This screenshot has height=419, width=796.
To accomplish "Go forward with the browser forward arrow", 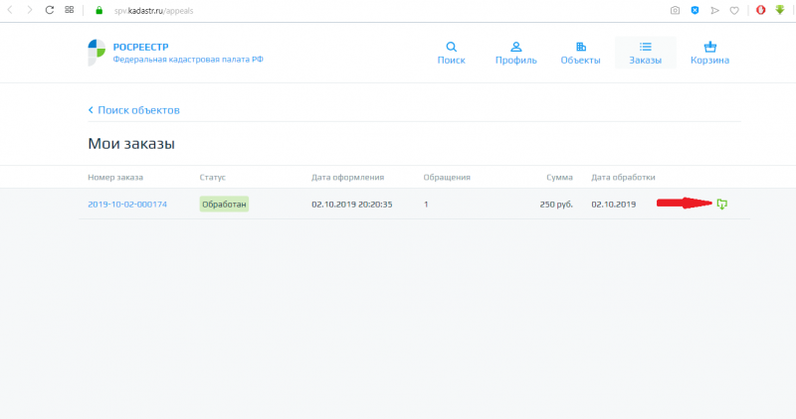I will [x=28, y=10].
